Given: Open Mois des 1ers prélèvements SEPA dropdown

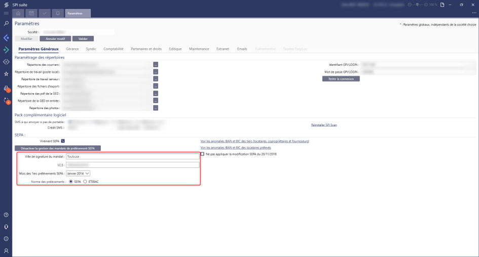Looking at the screenshot, I should pyautogui.click(x=78, y=174).
